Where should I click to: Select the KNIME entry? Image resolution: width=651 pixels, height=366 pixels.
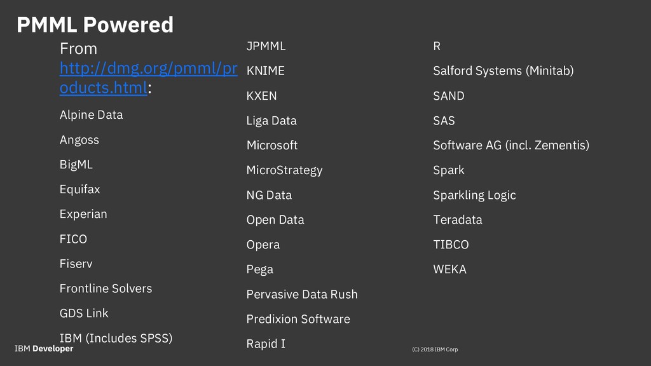[x=266, y=71]
